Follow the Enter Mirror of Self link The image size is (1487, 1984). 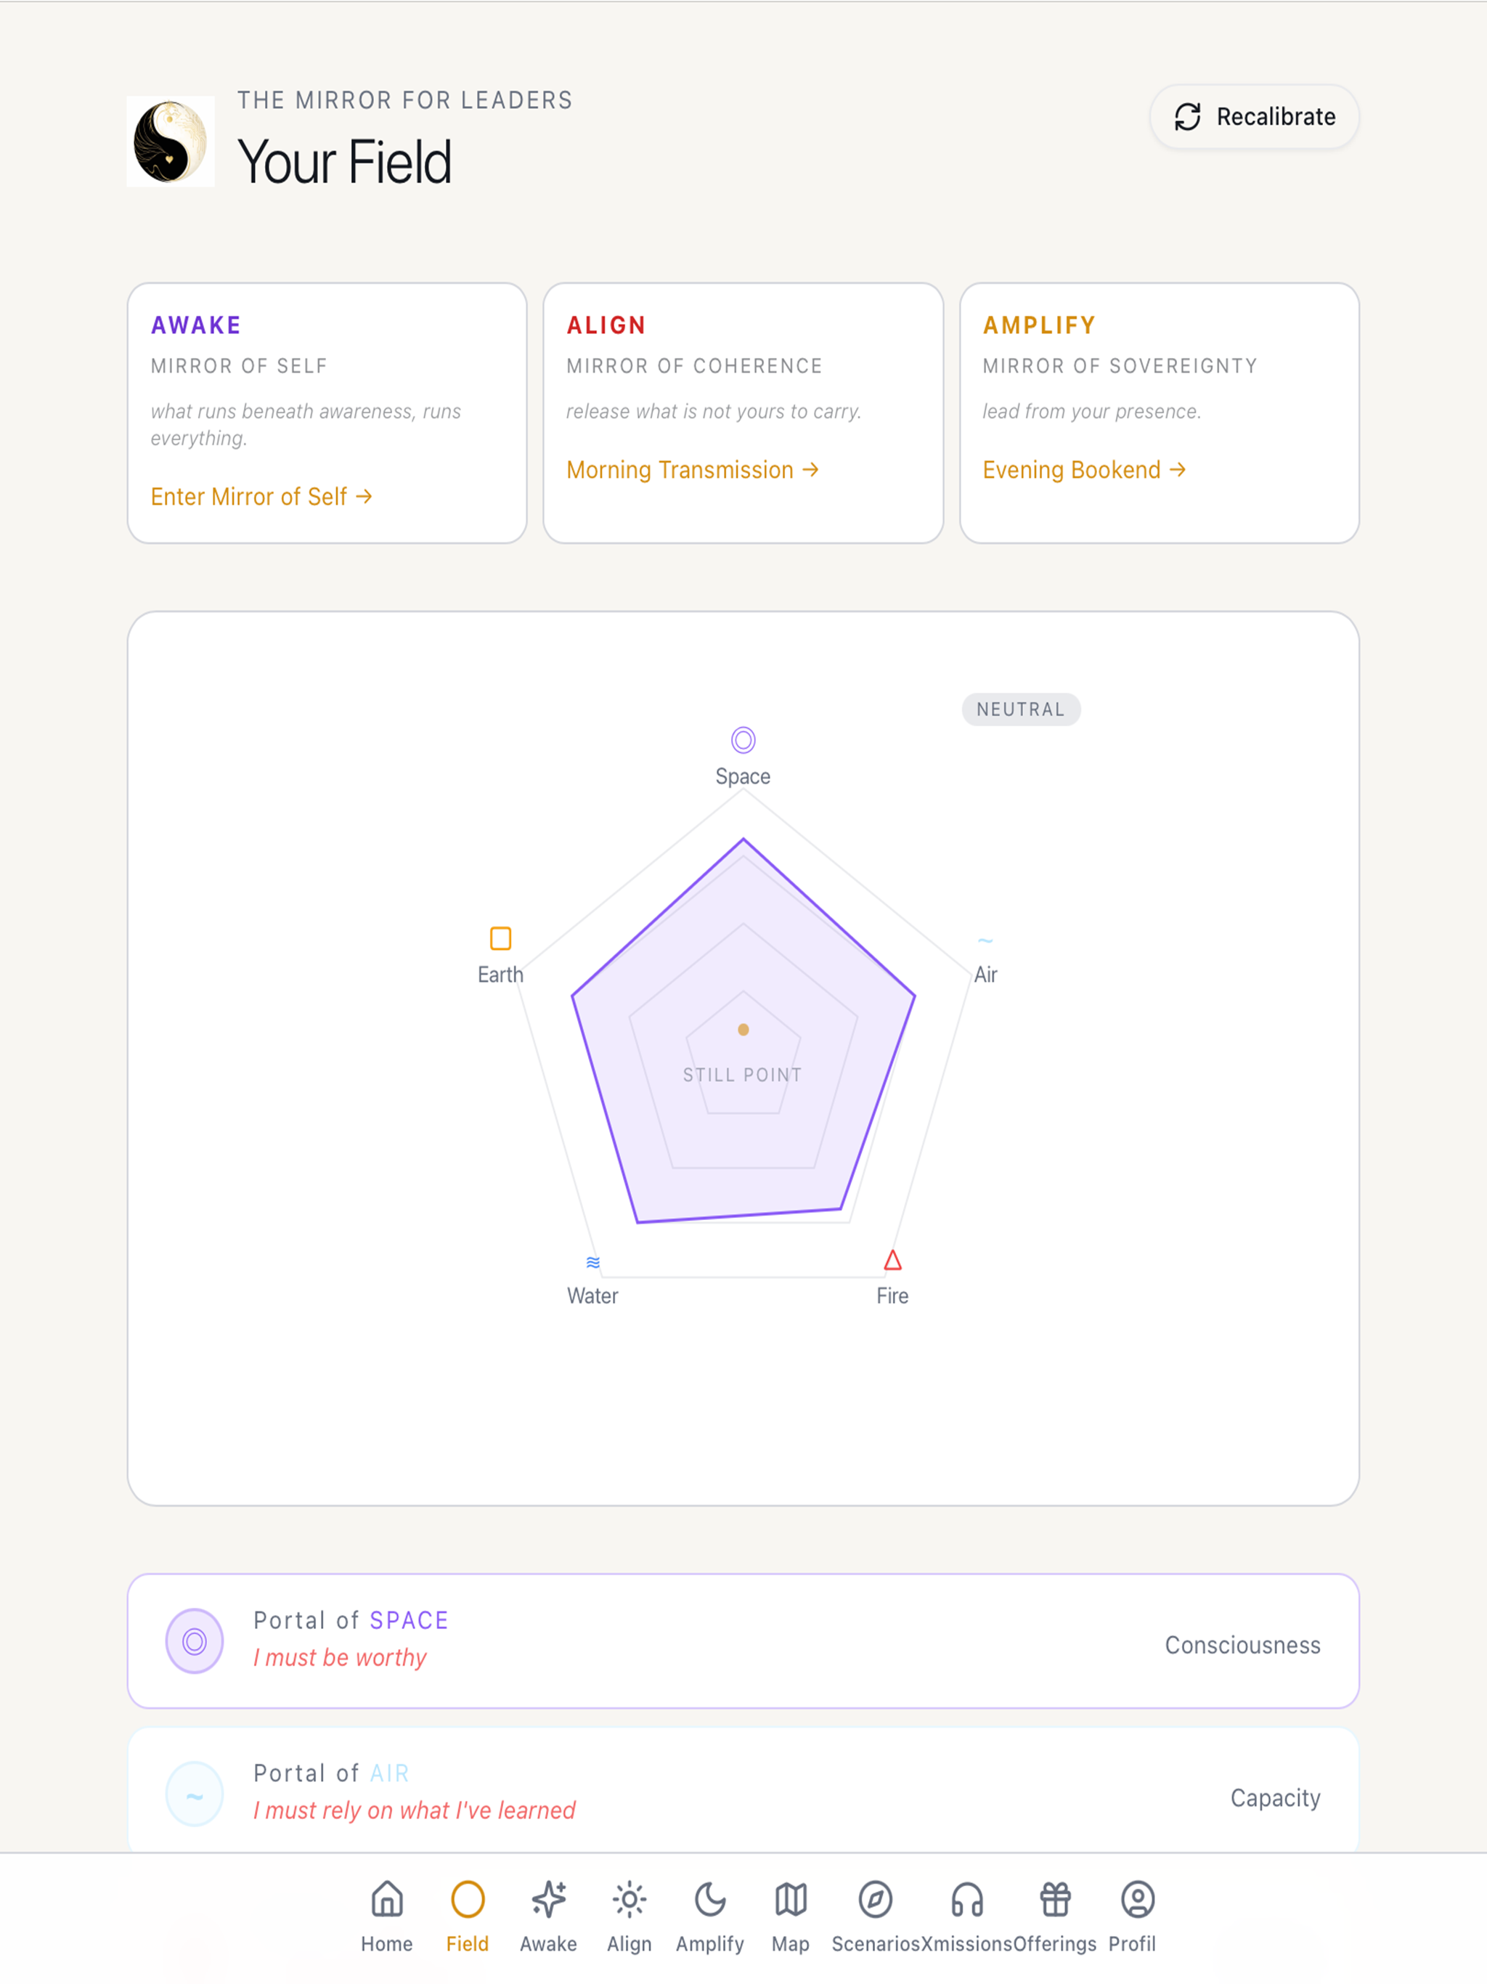point(261,497)
